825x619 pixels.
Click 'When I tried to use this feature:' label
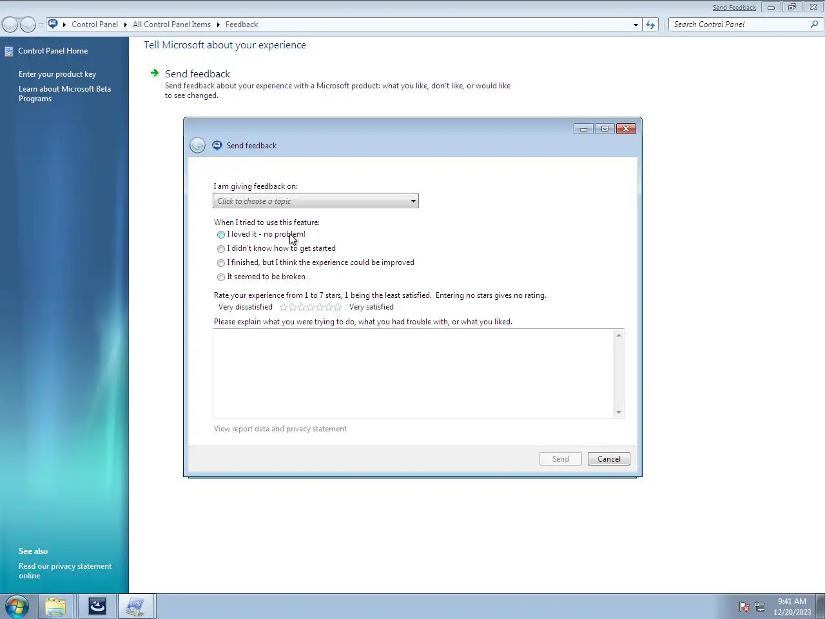[x=267, y=222]
